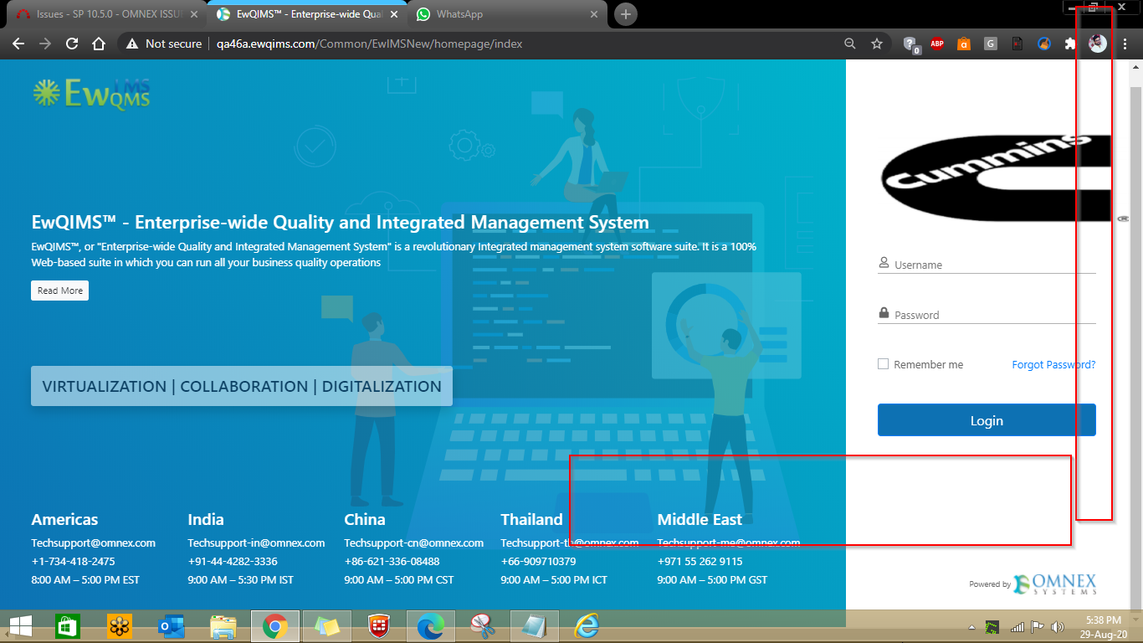Open the red shield app in taskbar
Viewport: 1143px width, 643px height.
[378, 625]
